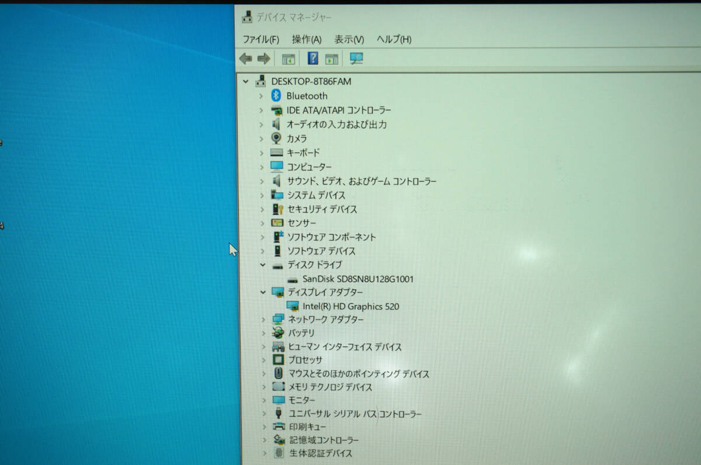Viewport: 701px width, 465px height.
Task: Collapse the ディスプレイ アダプター category
Action: [262, 292]
